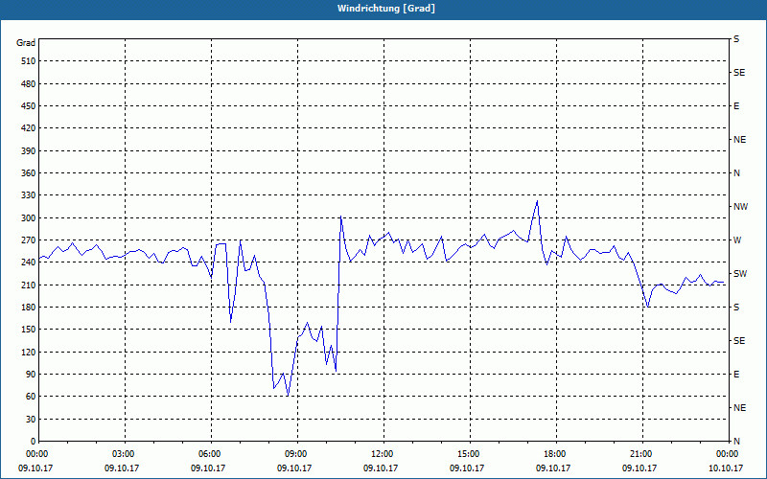Click the 03:00 time label
The width and height of the screenshot is (767, 479).
pos(123,454)
